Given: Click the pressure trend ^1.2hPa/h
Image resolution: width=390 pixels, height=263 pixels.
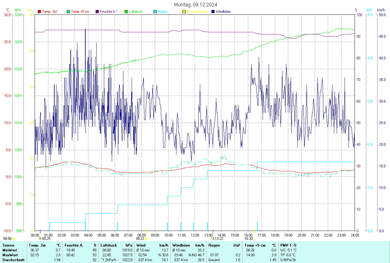Looking at the screenshot, I should tap(109, 260).
